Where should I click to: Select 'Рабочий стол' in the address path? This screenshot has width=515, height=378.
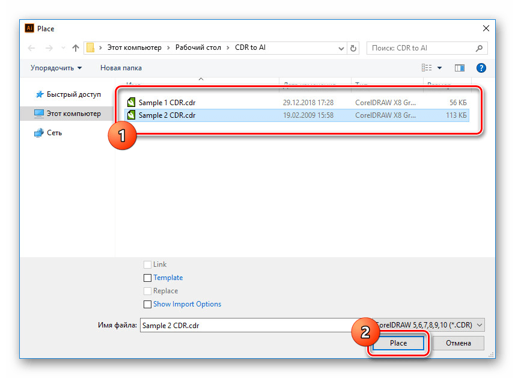click(198, 47)
